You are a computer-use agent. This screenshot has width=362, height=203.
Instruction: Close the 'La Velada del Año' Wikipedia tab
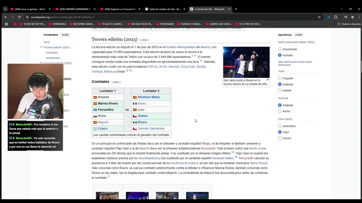point(229,9)
